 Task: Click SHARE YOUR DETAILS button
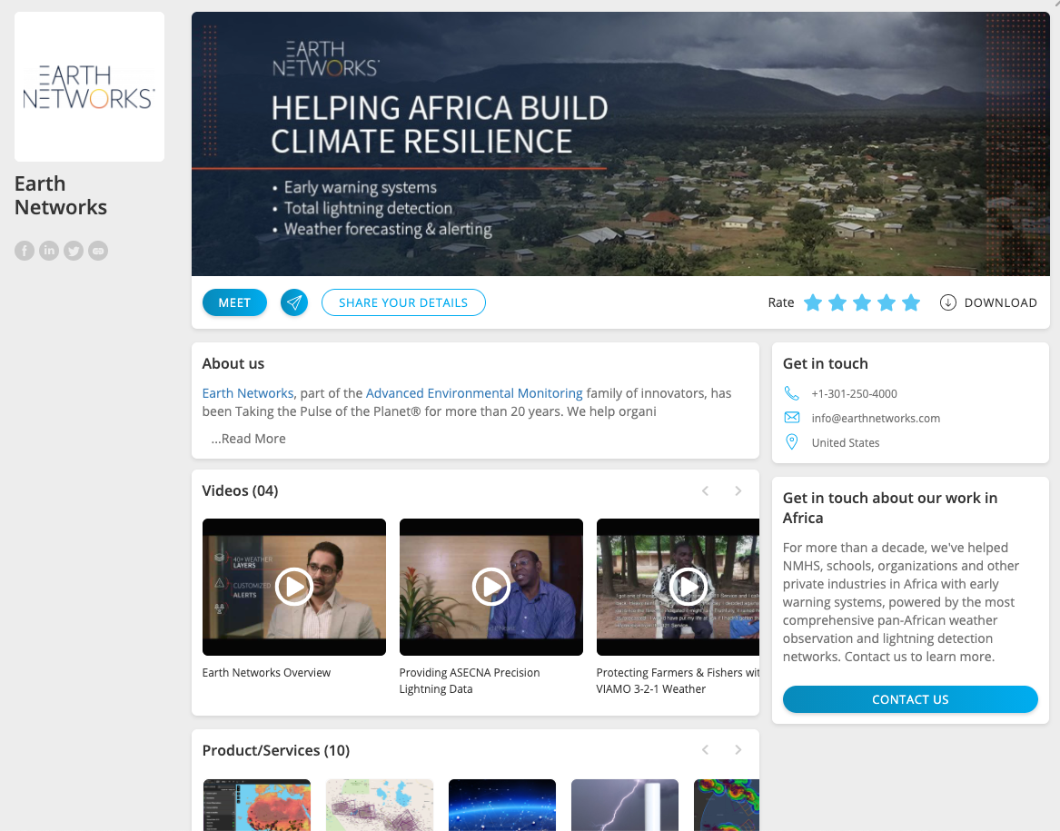(x=403, y=302)
